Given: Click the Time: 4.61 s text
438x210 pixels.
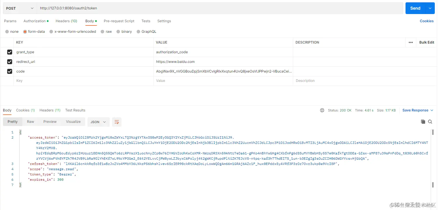Looking at the screenshot, I should click(x=364, y=110).
